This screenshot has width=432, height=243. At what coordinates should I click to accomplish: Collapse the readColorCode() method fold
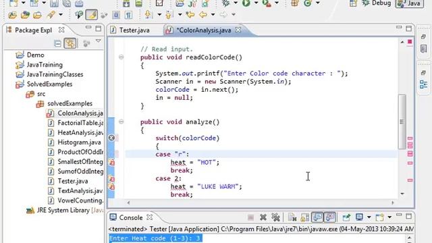click(121, 57)
